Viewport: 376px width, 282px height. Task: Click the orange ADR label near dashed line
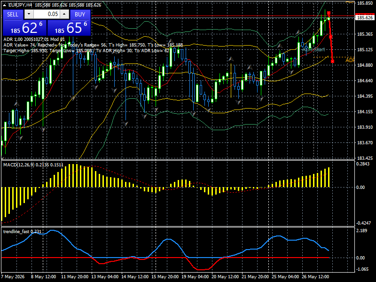(350, 60)
